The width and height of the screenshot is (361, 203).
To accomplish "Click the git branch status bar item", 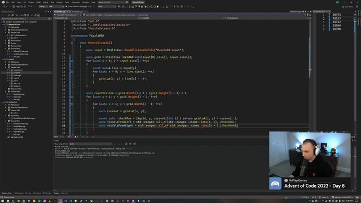I will coord(324,197).
